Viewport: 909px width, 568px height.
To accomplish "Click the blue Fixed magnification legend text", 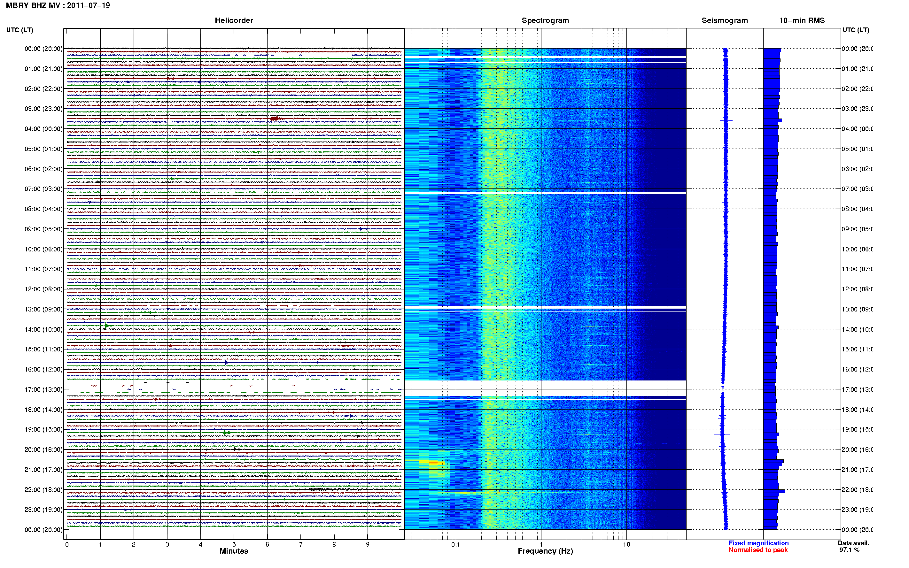I will click(758, 543).
